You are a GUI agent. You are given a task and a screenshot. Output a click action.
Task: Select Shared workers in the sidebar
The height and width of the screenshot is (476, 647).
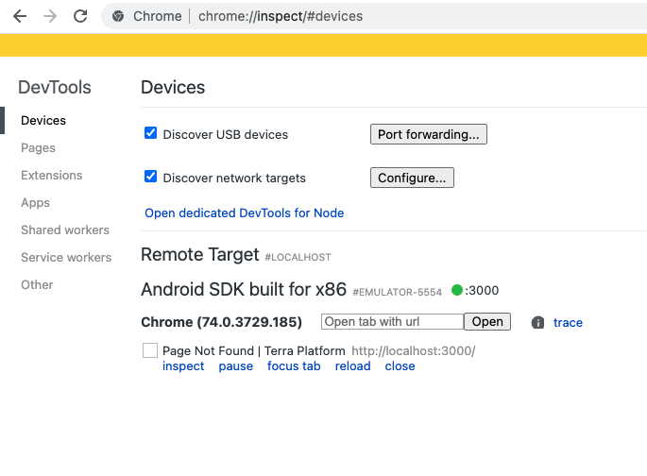click(x=65, y=229)
